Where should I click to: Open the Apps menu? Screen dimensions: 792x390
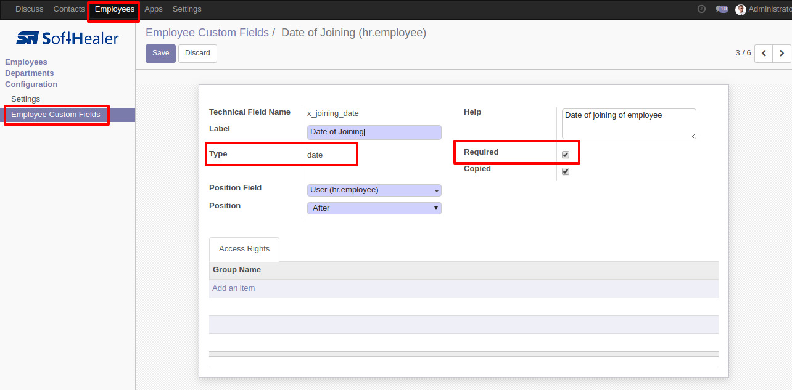click(x=154, y=9)
